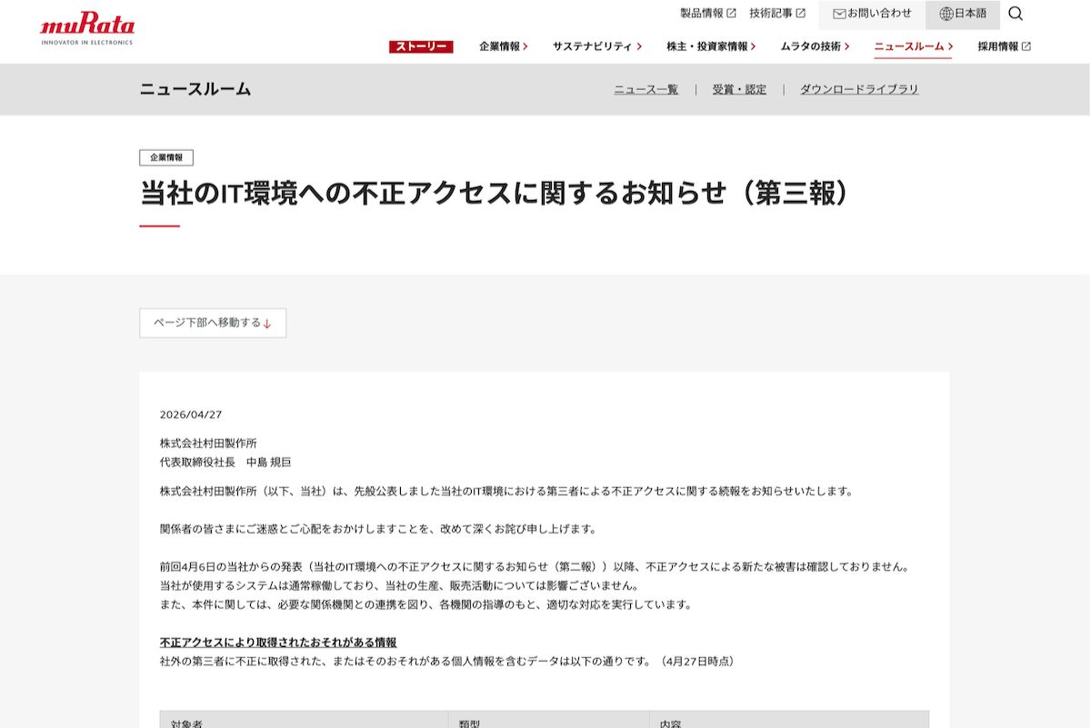Open the 受賞・認定 sub-navigation link
The image size is (1091, 728).
point(739,89)
